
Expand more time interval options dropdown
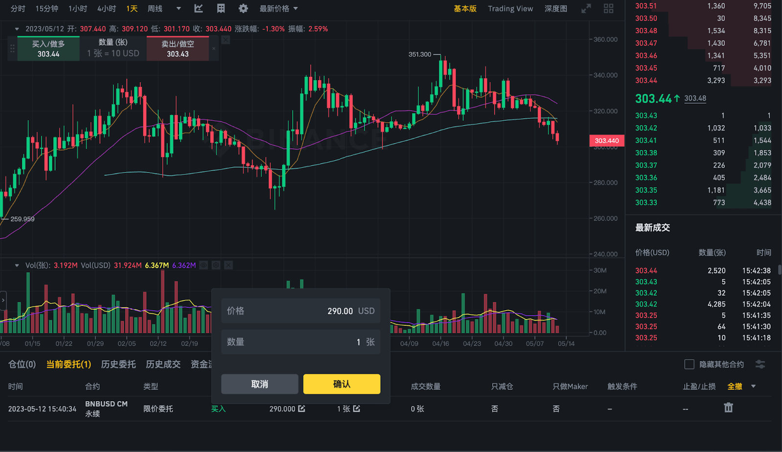click(x=178, y=8)
